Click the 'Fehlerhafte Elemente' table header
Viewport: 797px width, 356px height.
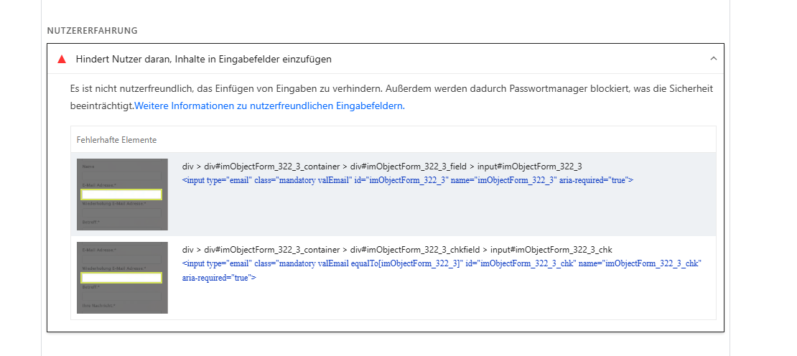pyautogui.click(x=116, y=140)
